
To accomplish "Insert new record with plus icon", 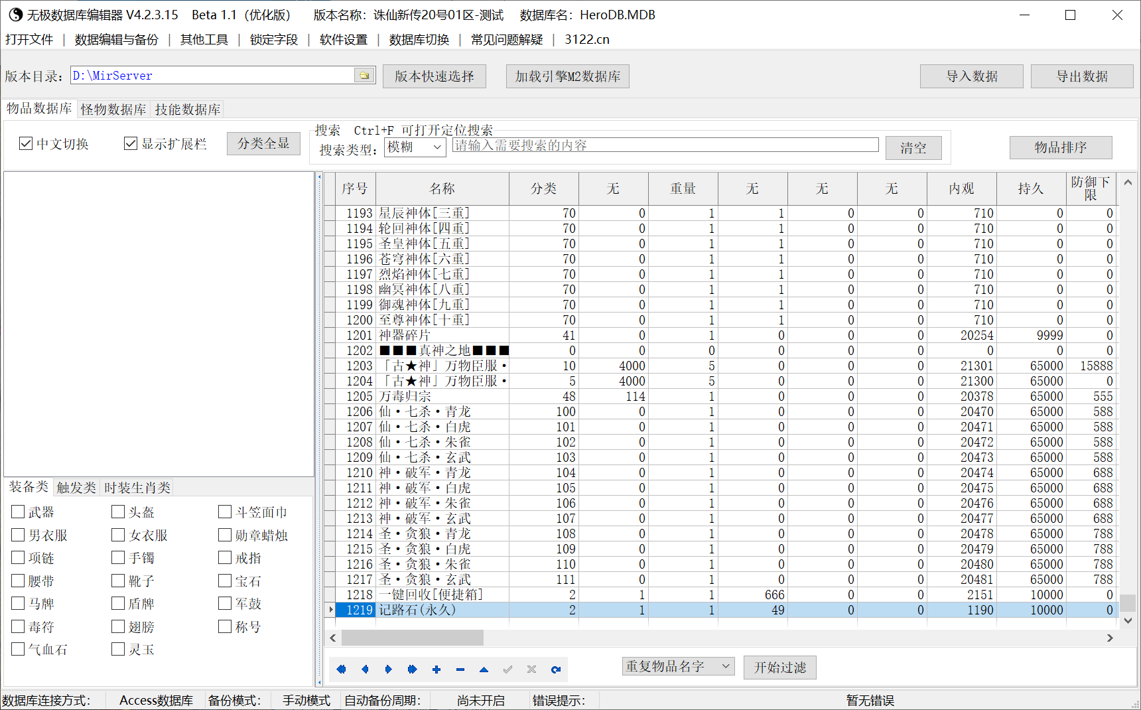I will [436, 670].
